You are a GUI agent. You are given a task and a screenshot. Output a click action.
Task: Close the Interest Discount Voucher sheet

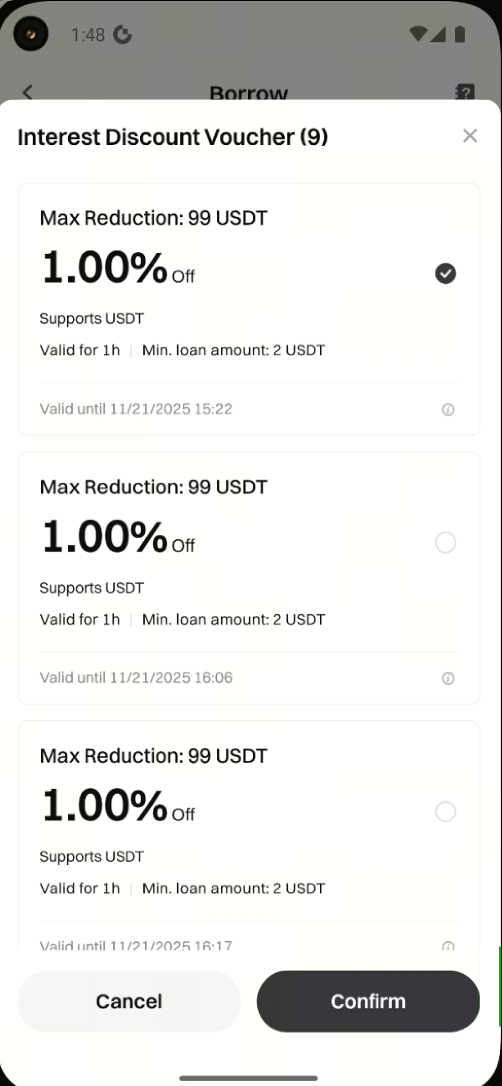coord(469,136)
